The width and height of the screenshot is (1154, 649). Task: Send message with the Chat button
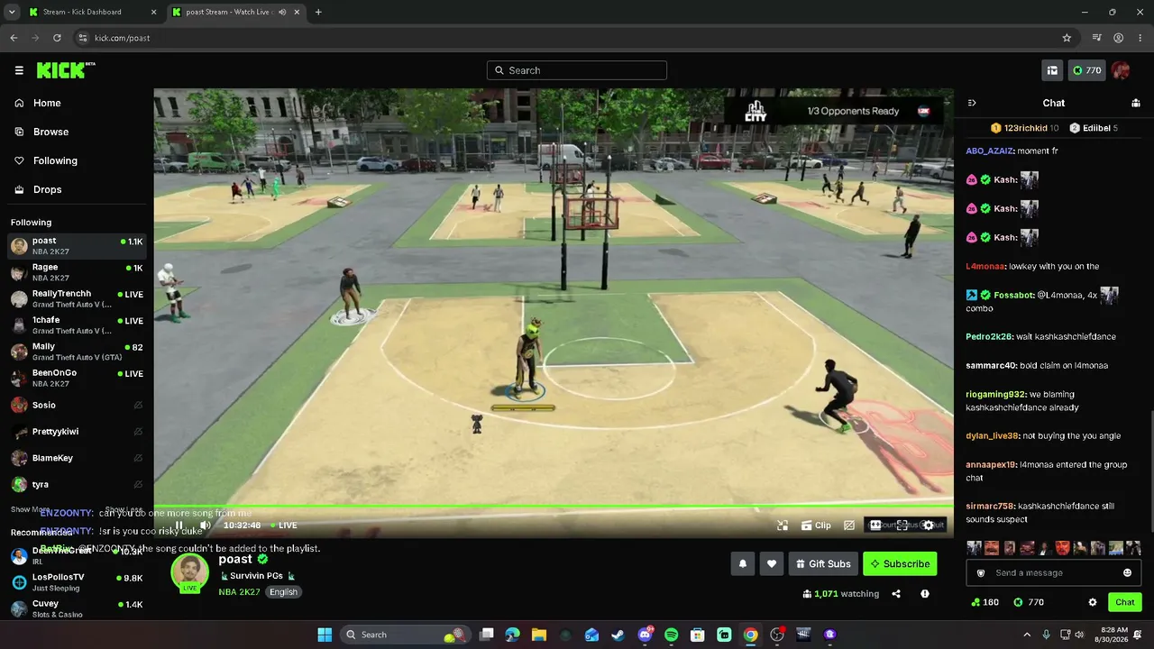[1125, 602]
